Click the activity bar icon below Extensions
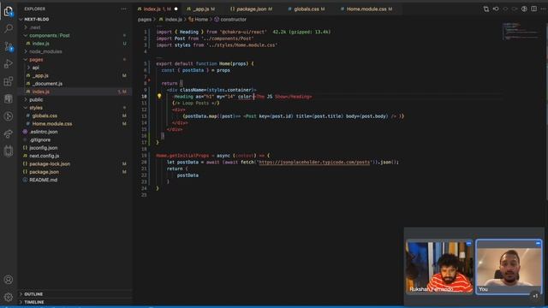548x308 pixels. (9, 99)
